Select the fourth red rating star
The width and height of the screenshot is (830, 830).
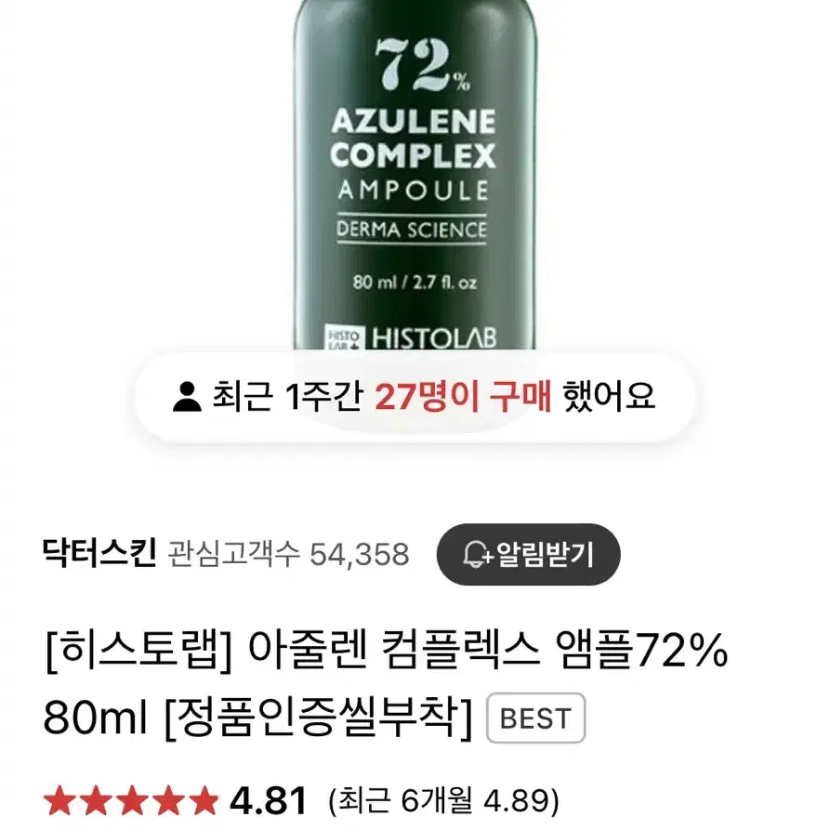coord(168,800)
